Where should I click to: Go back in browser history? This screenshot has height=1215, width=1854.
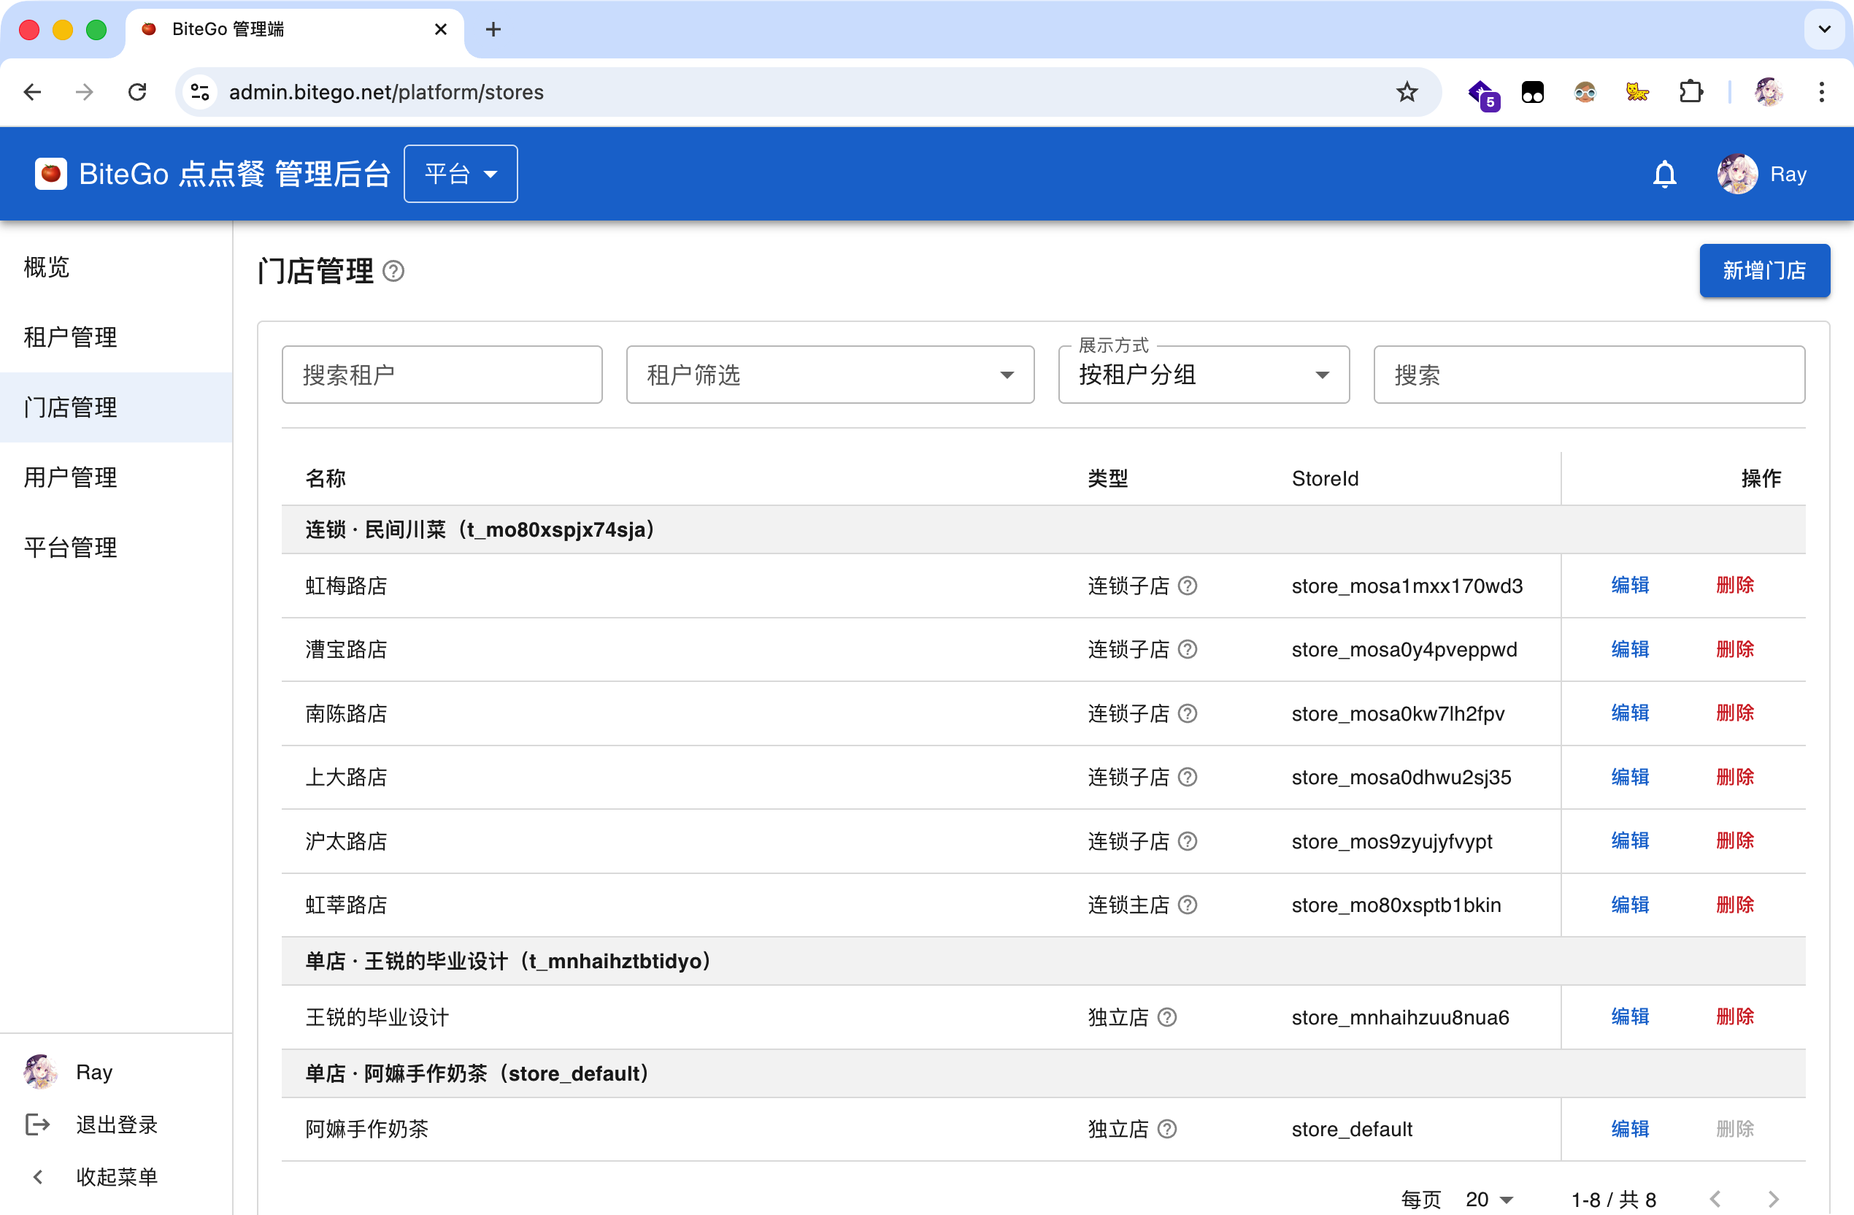[33, 92]
